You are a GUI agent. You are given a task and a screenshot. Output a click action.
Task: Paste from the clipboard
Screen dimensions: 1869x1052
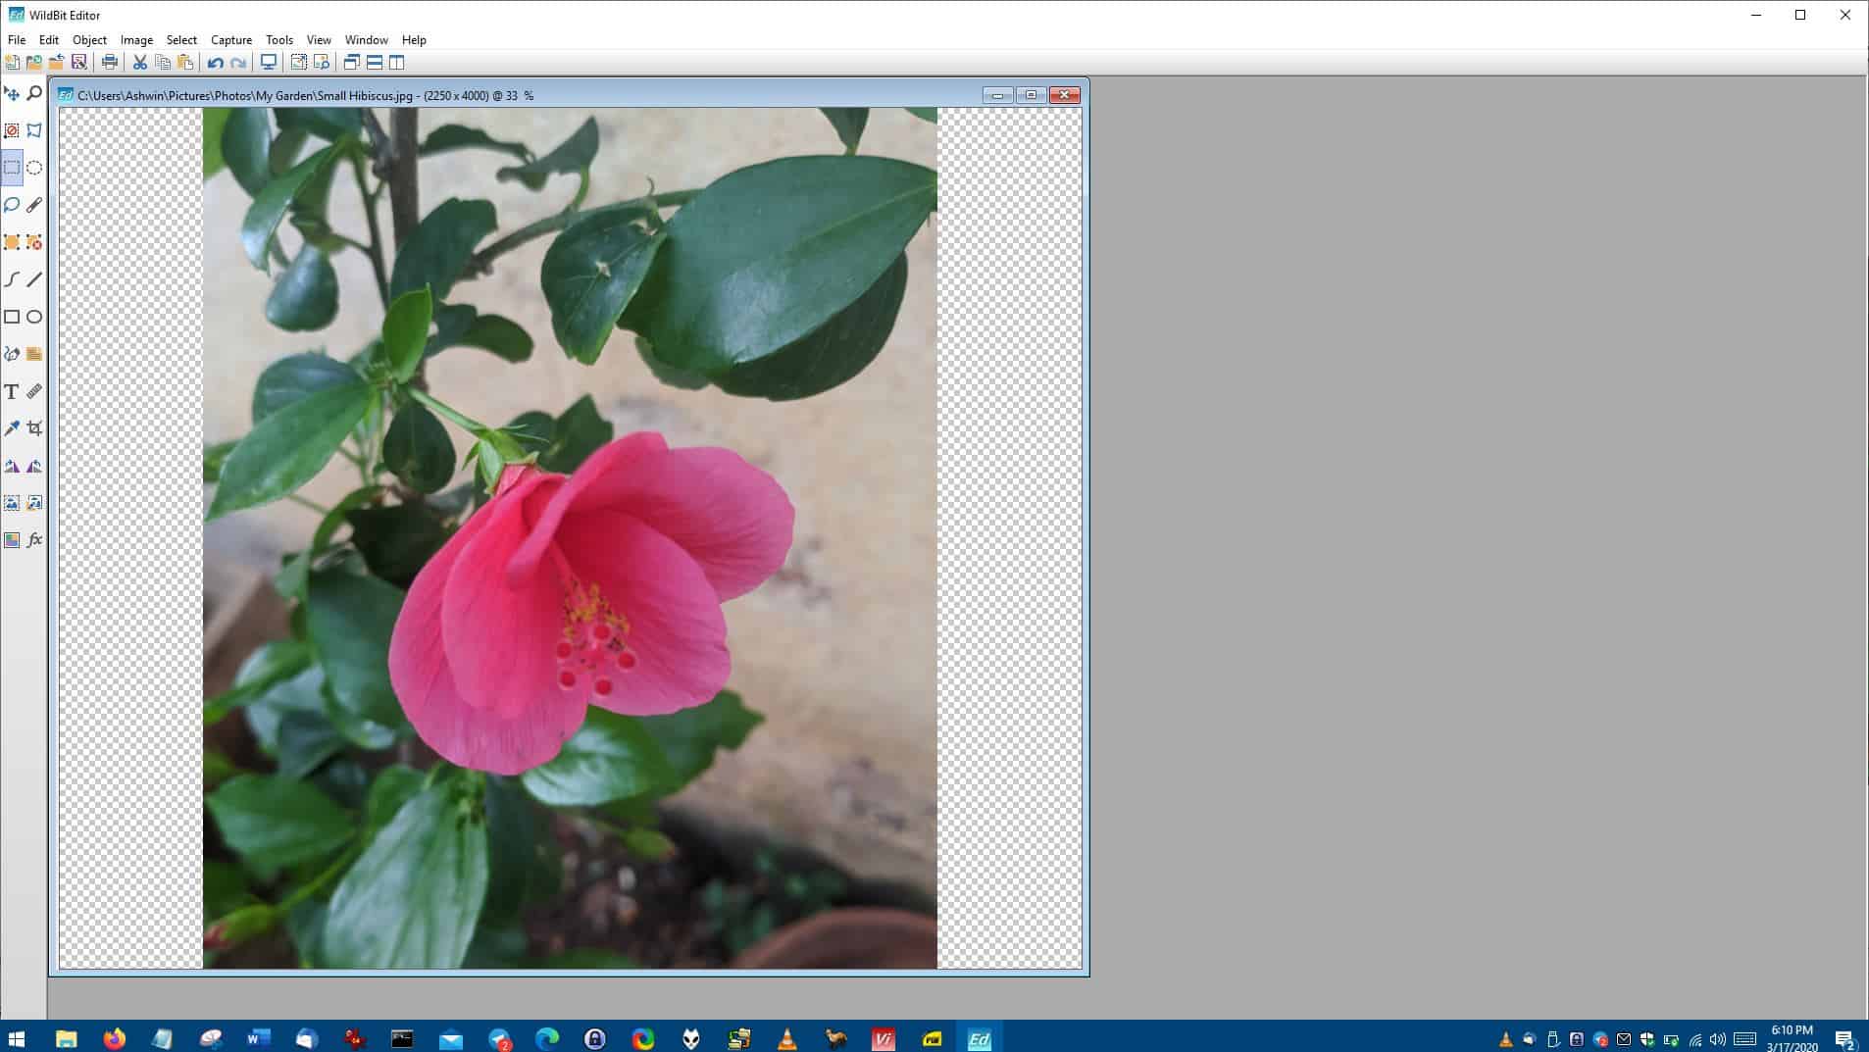tap(184, 62)
